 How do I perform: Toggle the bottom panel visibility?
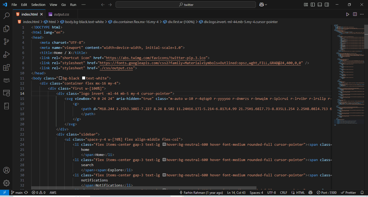[x=320, y=5]
